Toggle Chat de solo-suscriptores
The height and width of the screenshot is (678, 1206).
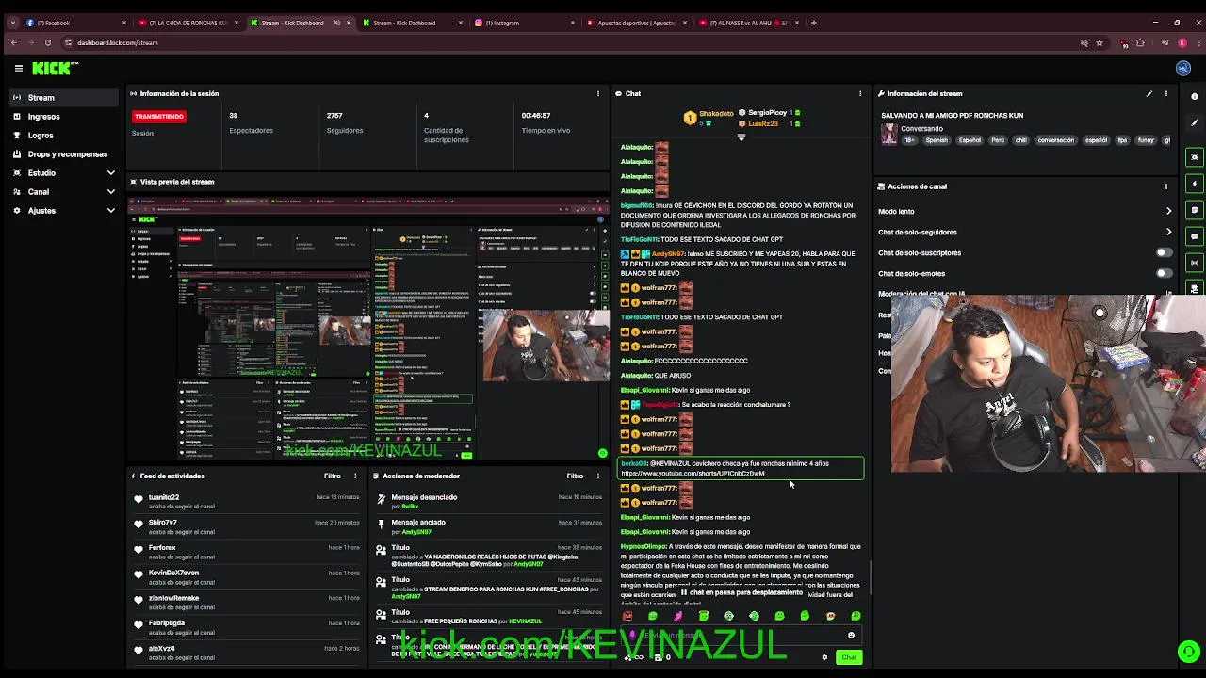click(x=1165, y=253)
